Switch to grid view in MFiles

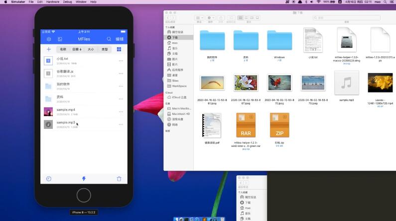point(119,49)
